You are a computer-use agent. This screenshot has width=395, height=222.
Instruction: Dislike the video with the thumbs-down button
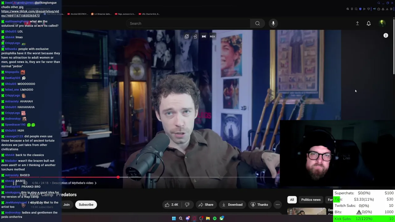pyautogui.click(x=187, y=205)
